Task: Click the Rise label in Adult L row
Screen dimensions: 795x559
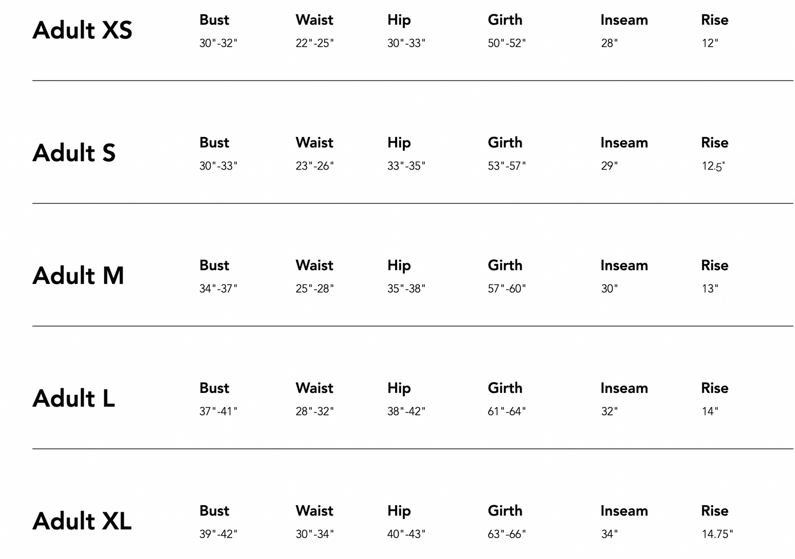Action: pos(714,388)
